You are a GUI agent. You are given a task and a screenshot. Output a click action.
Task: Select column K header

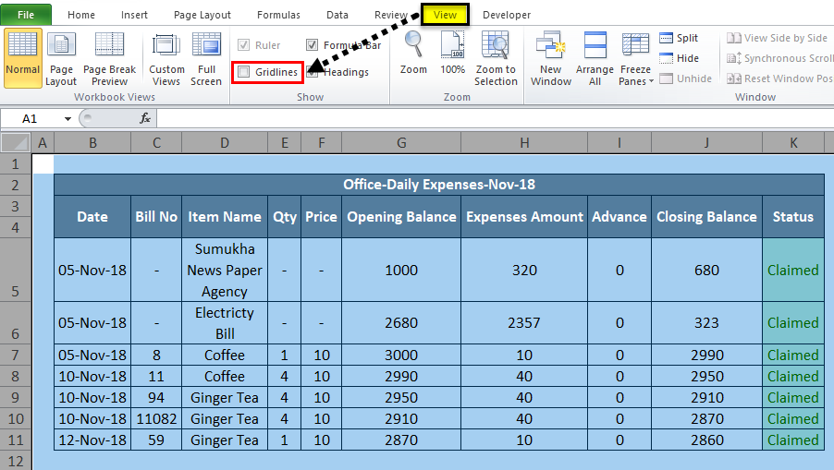tap(793, 143)
